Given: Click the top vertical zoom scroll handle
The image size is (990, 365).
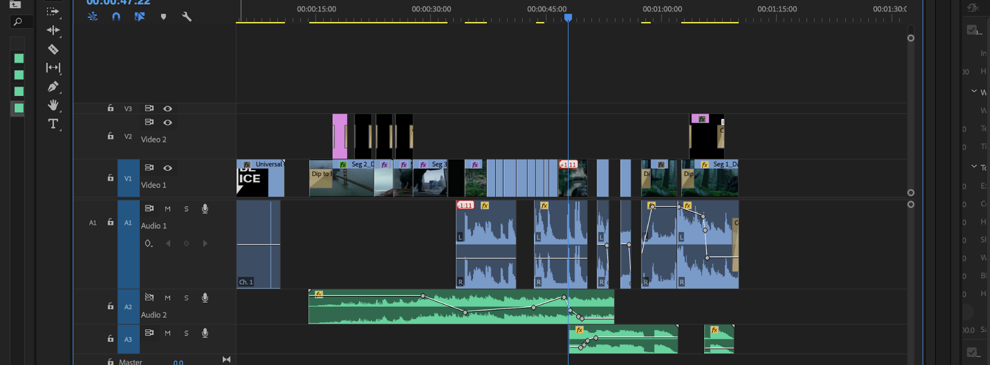Looking at the screenshot, I should coord(911,38).
